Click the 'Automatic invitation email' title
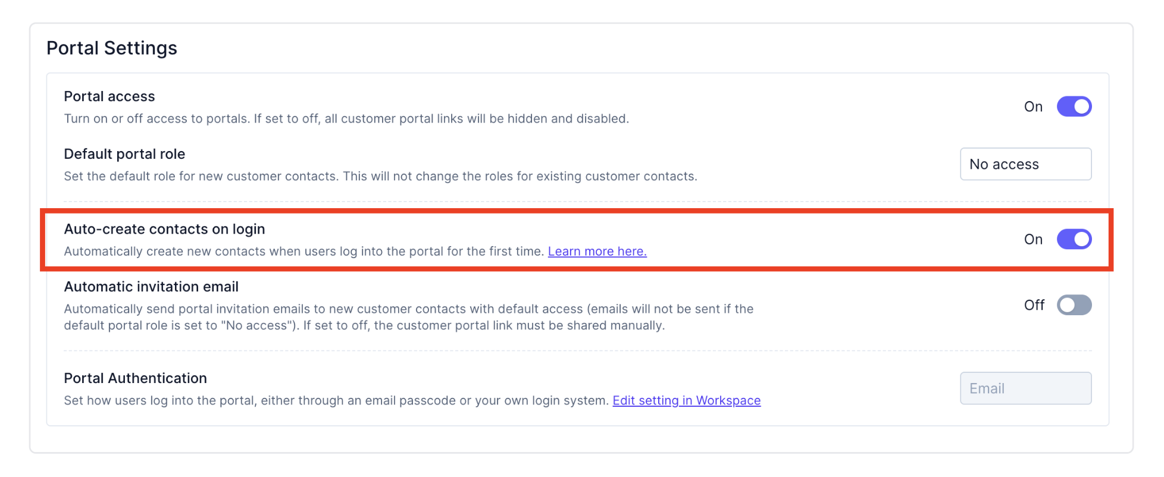1164x477 pixels. click(x=151, y=287)
